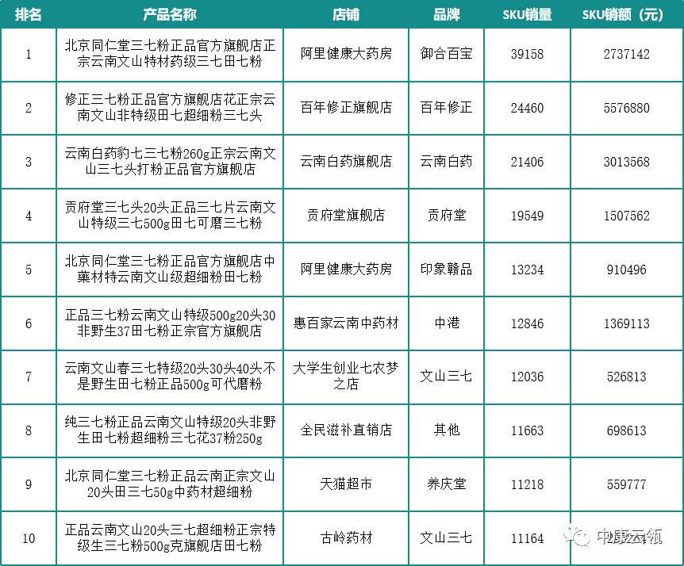Viewport: 684px width, 566px height.
Task: Select the 云南白药 brand cell
Action: [446, 161]
